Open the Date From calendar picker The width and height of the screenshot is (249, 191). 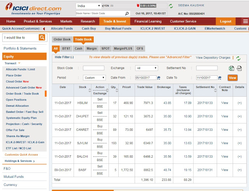pos(159,78)
